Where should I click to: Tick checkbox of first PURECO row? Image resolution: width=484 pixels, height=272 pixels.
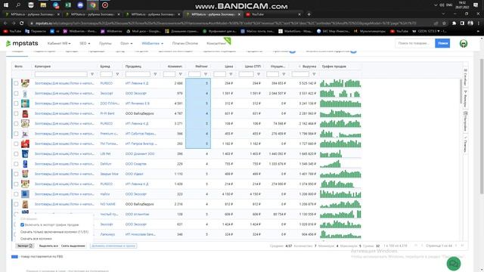[x=16, y=83]
